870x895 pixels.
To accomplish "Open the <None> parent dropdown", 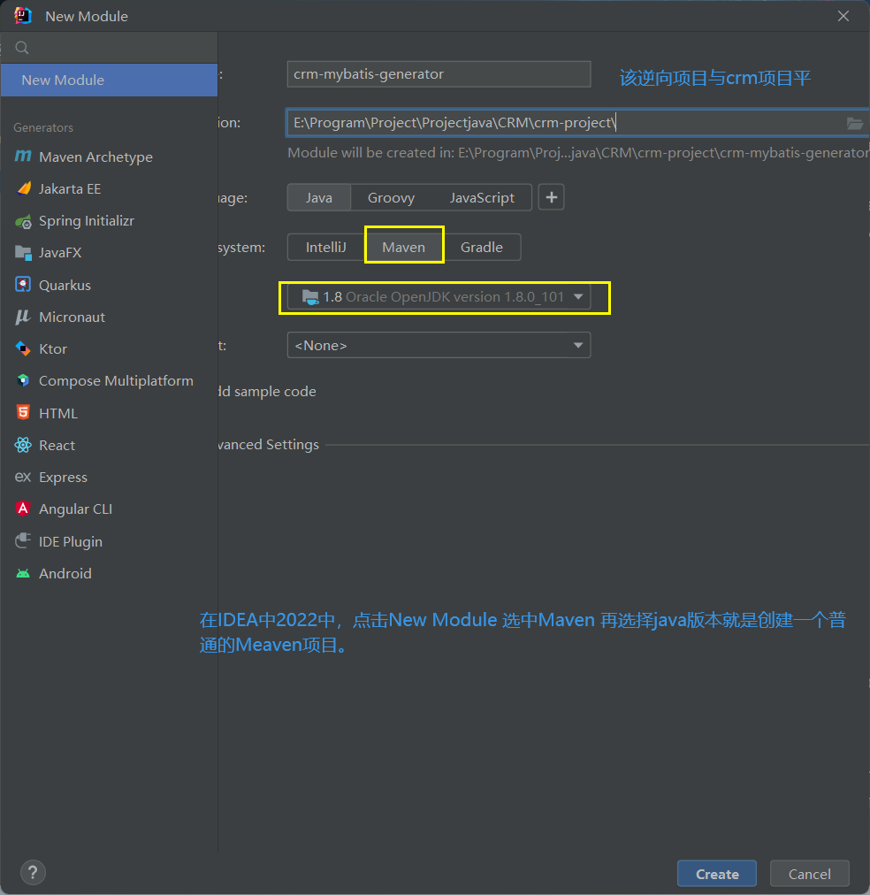I will pyautogui.click(x=439, y=345).
